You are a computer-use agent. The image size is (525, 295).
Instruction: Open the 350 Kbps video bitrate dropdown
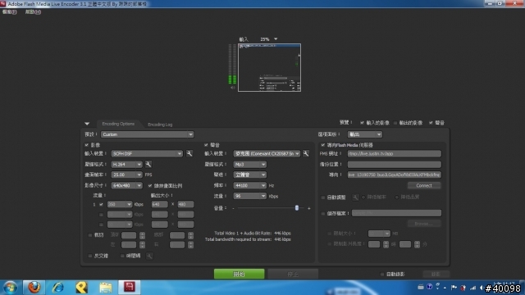[120, 204]
